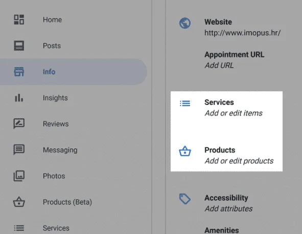
Task: Open the Posts menu item
Action: point(52,46)
